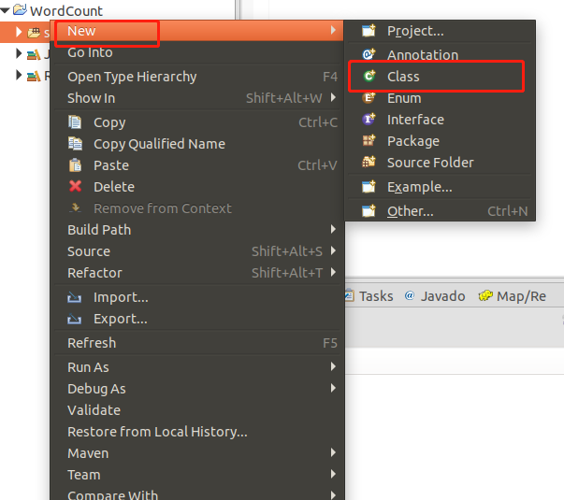Open the Source submenu arrow
Viewport: 564px width, 500px height.
click(x=333, y=250)
